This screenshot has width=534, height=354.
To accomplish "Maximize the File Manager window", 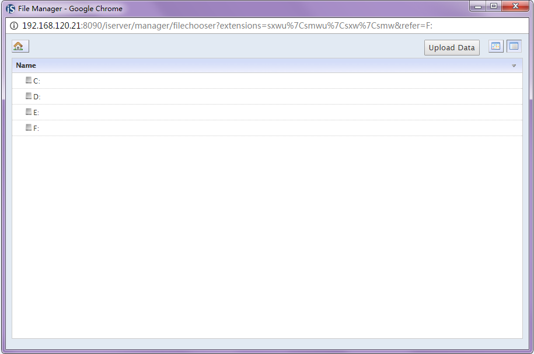I will tap(493, 7).
